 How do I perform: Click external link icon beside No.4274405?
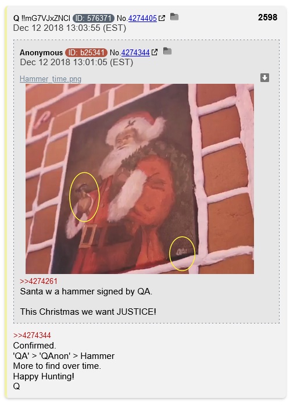[x=162, y=18]
